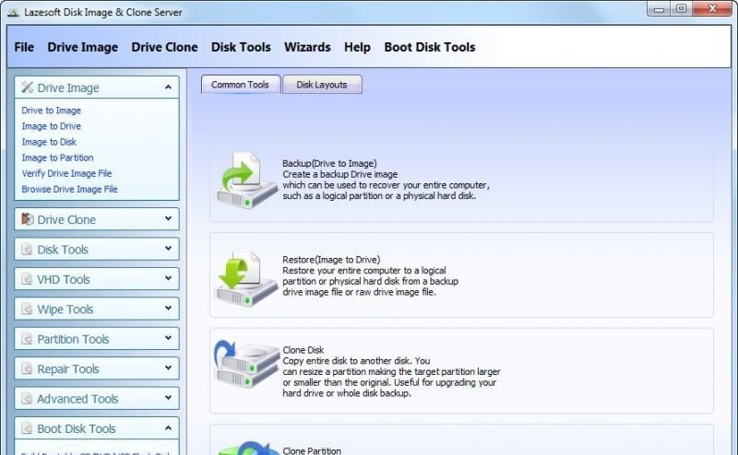Expand the Disk Tools sidebar section
Screen dimensions: 738x455
168,248
